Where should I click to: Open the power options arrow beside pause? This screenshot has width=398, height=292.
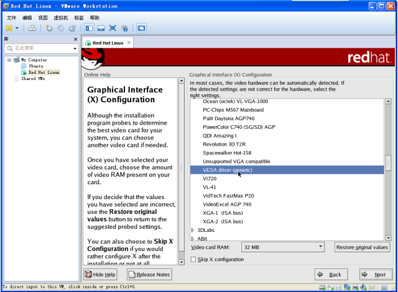17,28
